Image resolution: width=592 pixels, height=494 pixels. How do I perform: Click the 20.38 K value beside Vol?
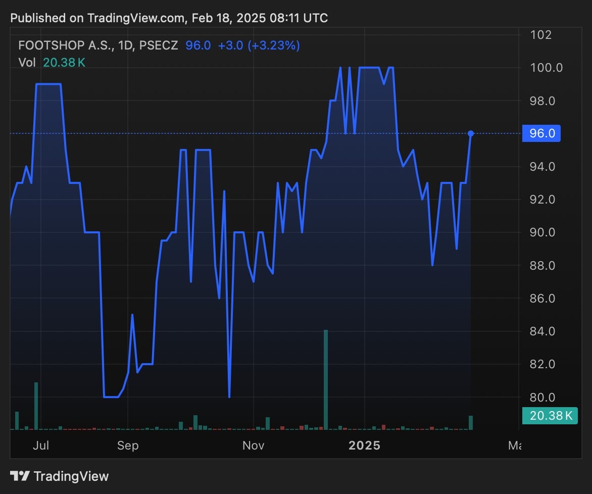64,62
